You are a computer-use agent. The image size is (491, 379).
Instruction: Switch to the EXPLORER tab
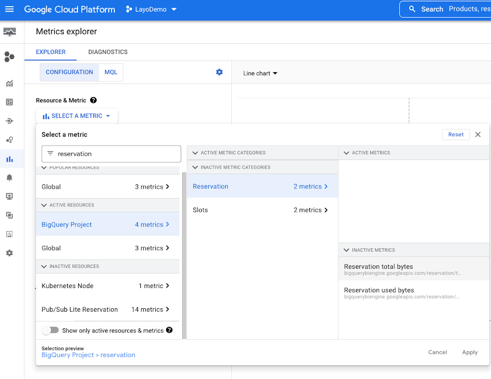pyautogui.click(x=51, y=52)
